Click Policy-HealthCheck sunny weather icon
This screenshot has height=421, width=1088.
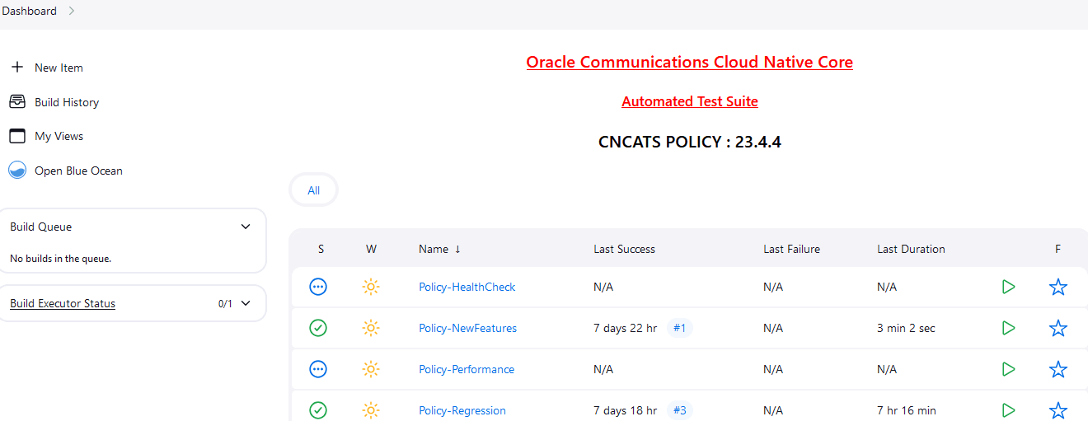(x=371, y=287)
